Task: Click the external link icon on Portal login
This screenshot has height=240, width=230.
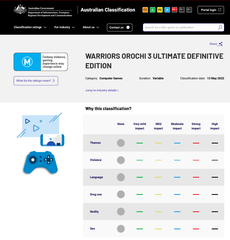Action: 220,10
